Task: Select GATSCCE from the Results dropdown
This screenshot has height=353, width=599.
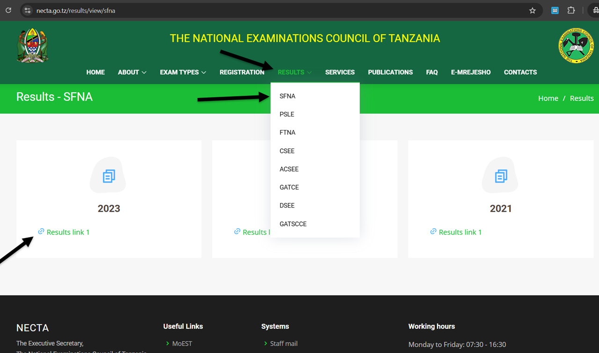Action: (315, 224)
